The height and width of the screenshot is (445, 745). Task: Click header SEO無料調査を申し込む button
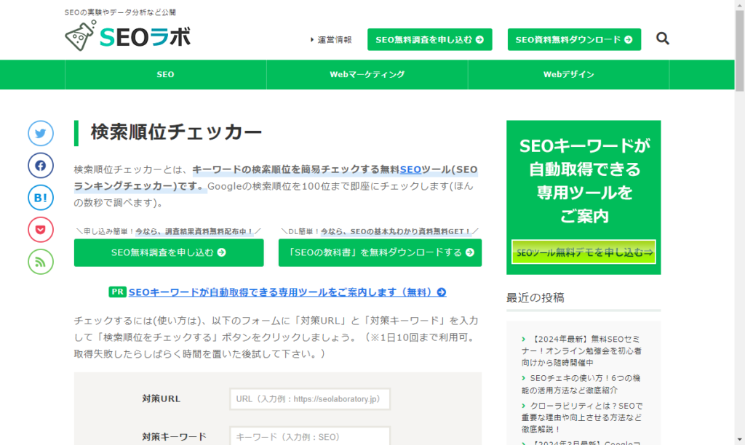point(429,39)
